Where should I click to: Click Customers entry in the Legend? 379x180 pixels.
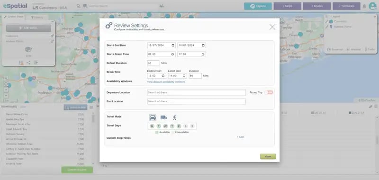pos(340,21)
